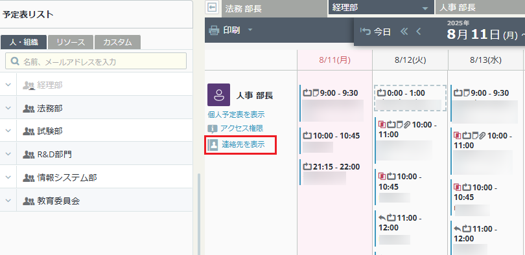The height and width of the screenshot is (255, 525).
Task: Collapse the side panel with the arrow icon
Action: (x=211, y=7)
